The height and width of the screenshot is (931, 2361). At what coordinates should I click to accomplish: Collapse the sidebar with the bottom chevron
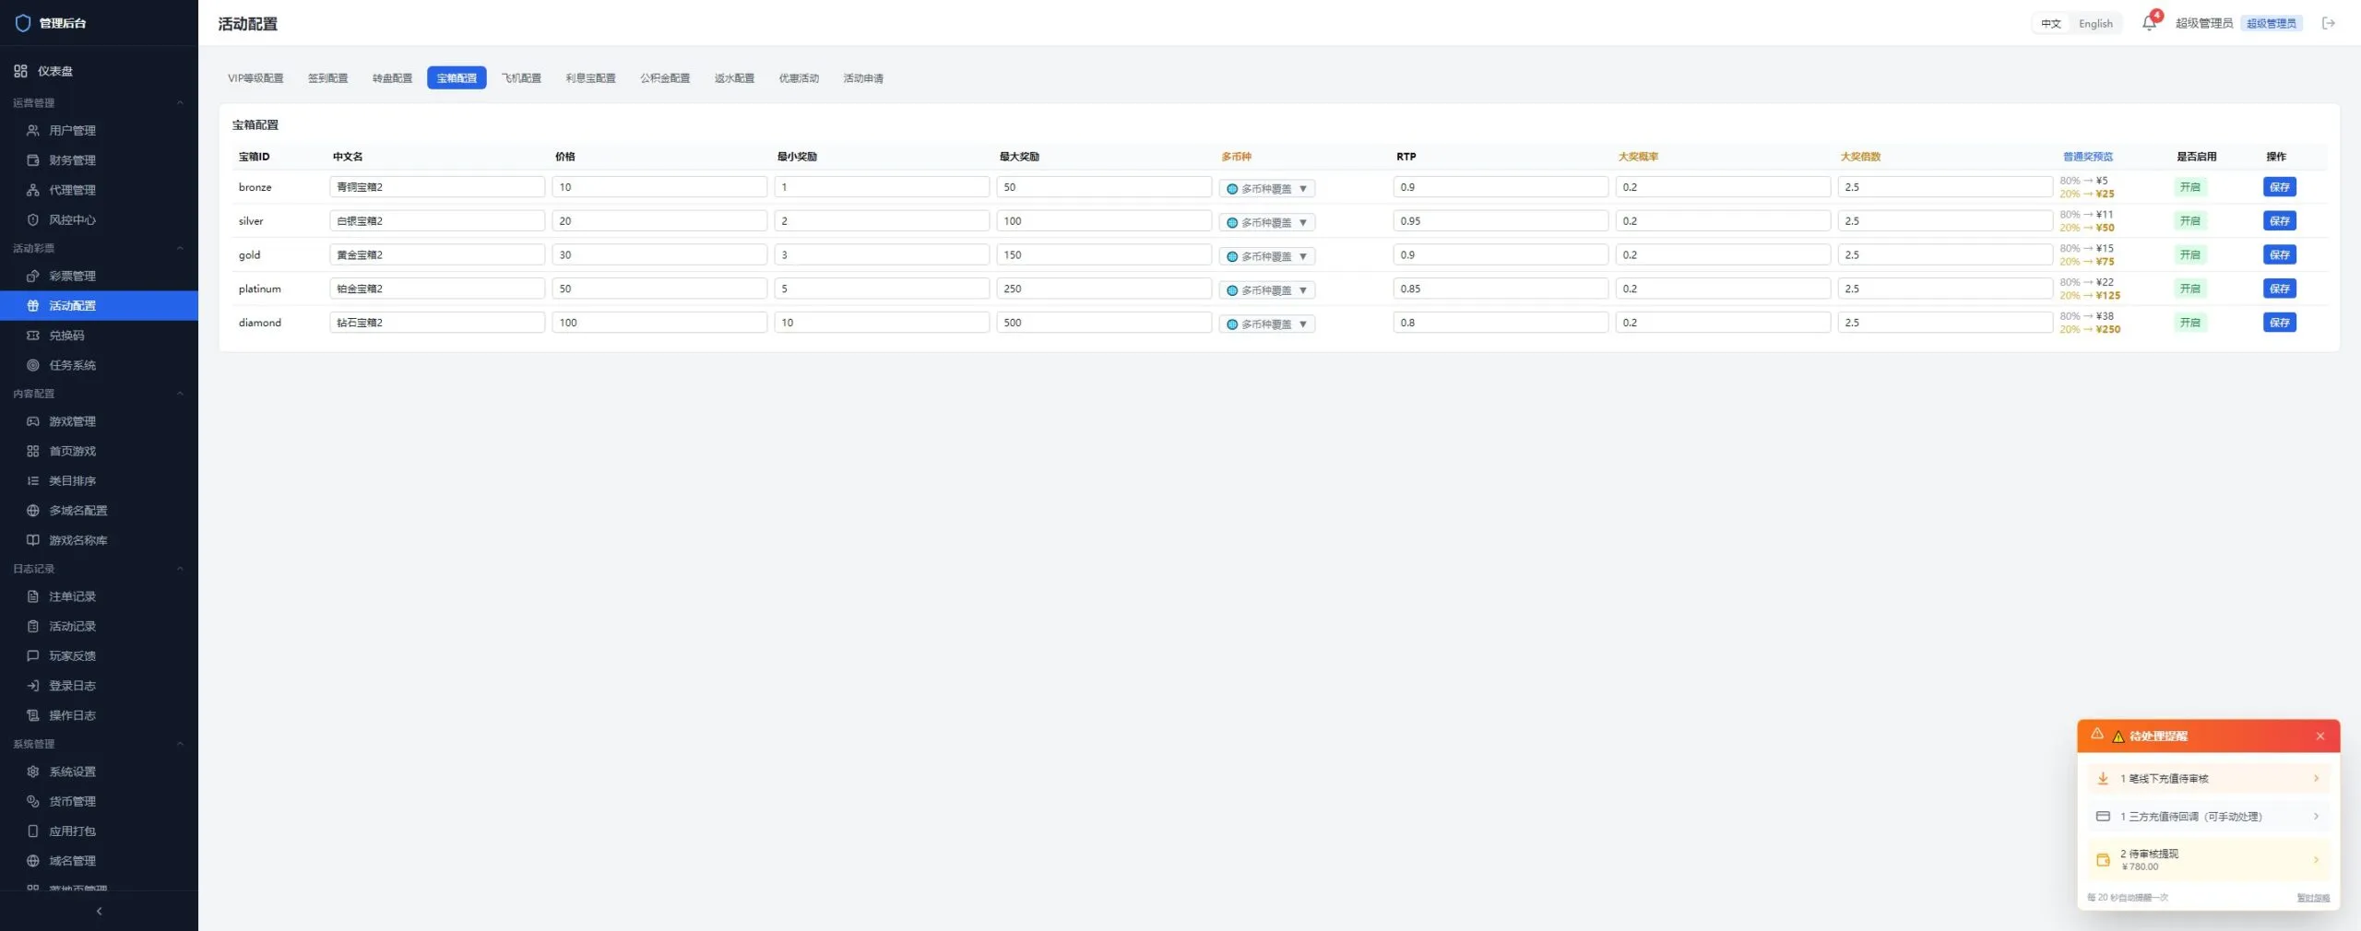pos(99,911)
